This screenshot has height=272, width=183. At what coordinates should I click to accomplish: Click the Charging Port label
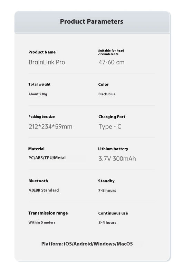pos(112,117)
